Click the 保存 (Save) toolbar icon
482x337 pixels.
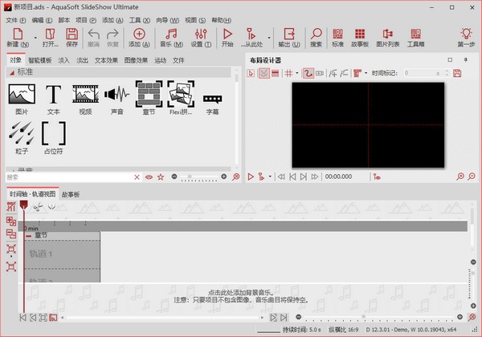coord(71,37)
